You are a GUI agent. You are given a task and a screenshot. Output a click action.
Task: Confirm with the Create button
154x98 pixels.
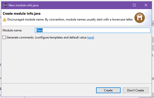pos(108,90)
